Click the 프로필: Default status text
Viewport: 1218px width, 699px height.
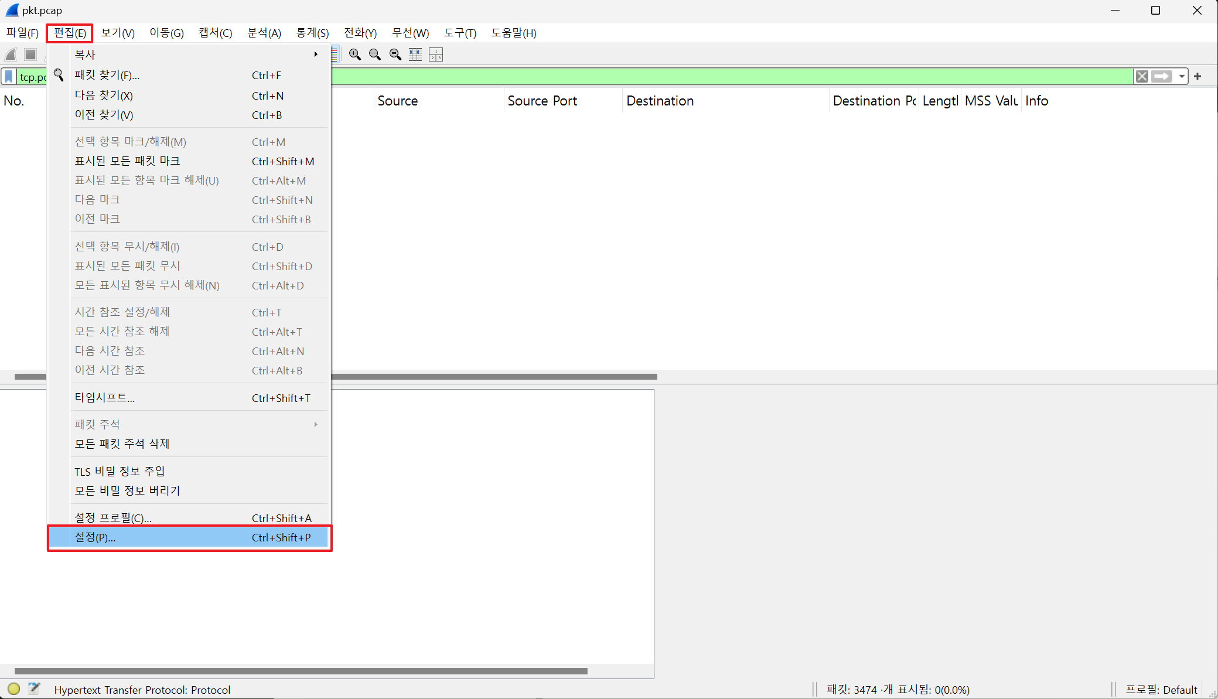pyautogui.click(x=1161, y=690)
